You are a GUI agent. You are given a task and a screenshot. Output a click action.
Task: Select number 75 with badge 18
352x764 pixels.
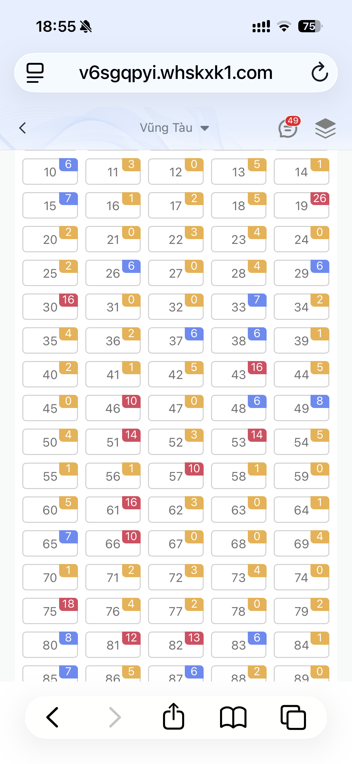tap(50, 611)
